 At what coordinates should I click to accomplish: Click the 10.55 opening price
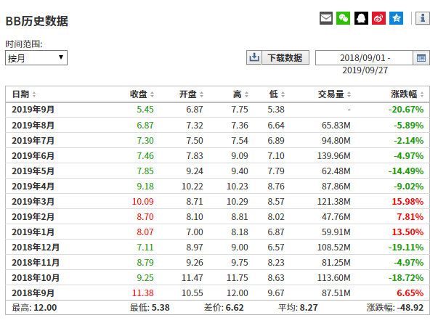click(x=192, y=293)
